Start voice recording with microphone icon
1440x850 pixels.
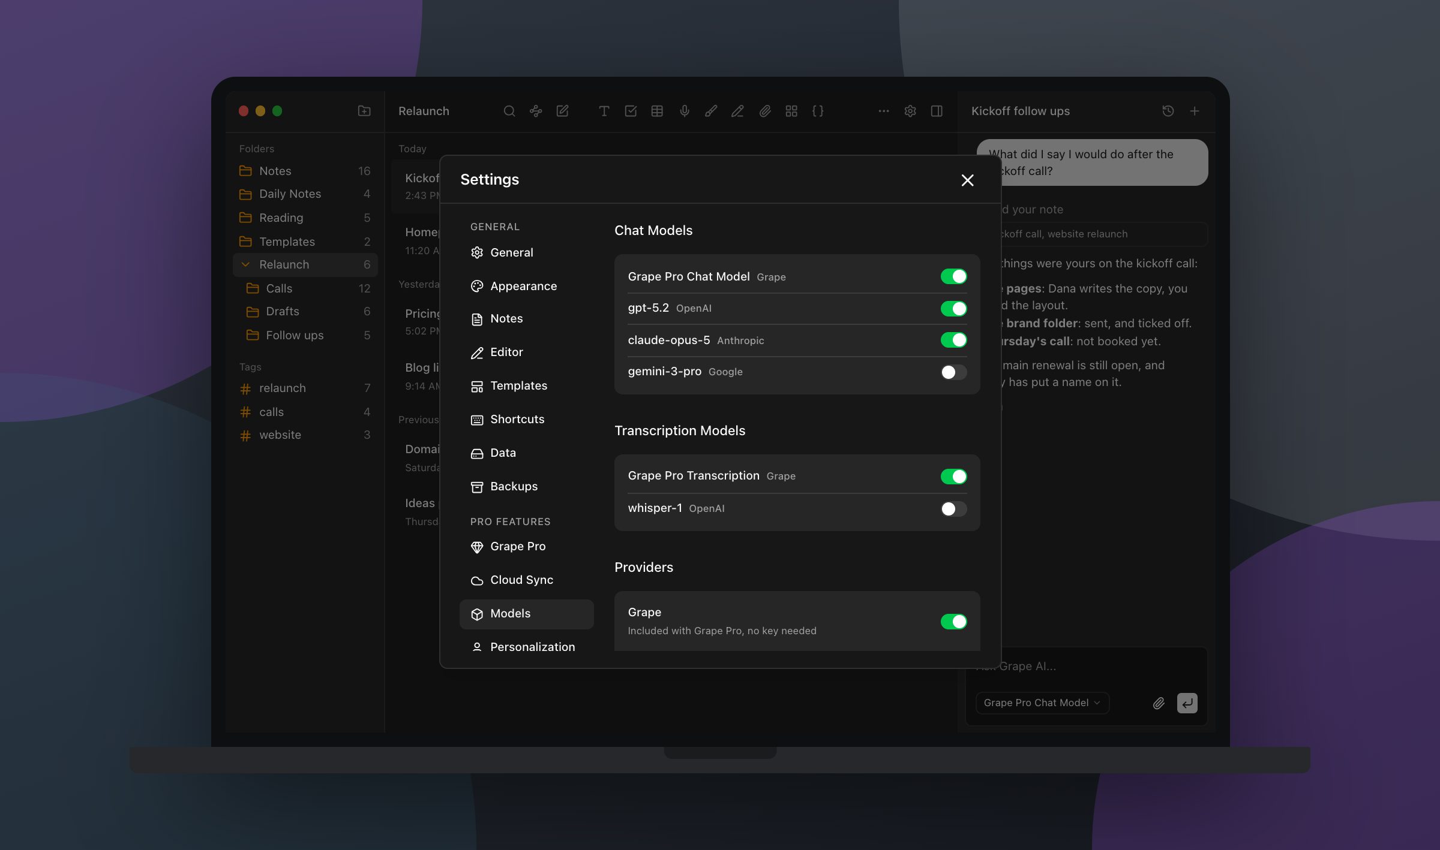pyautogui.click(x=685, y=111)
